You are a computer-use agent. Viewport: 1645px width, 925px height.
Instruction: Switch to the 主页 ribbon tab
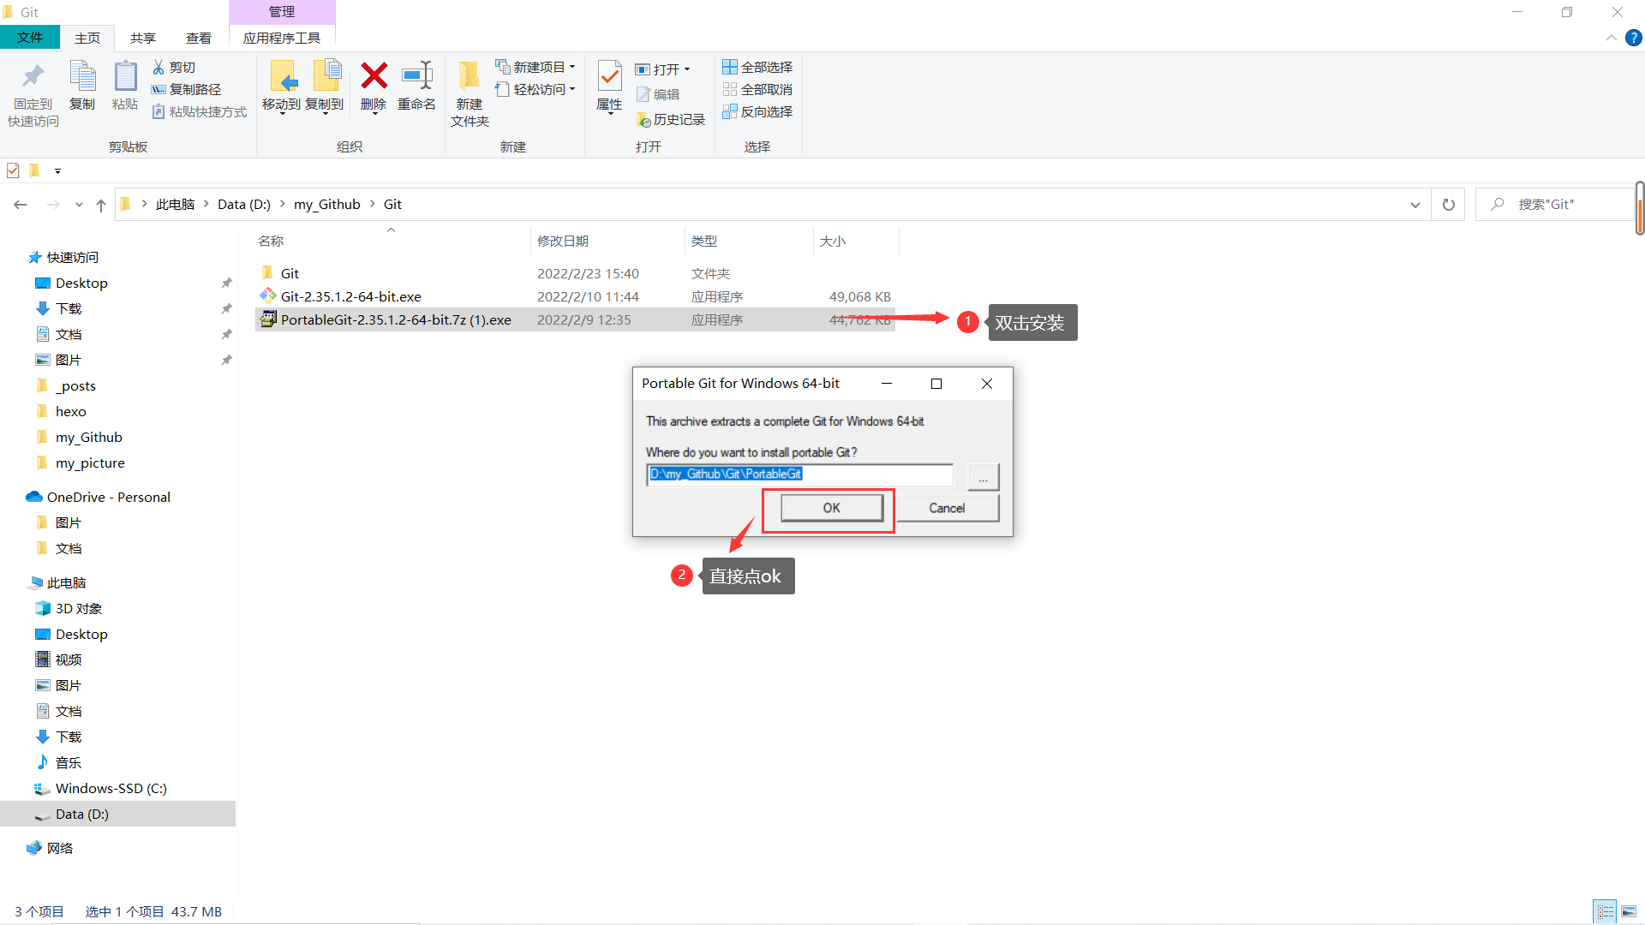point(87,38)
